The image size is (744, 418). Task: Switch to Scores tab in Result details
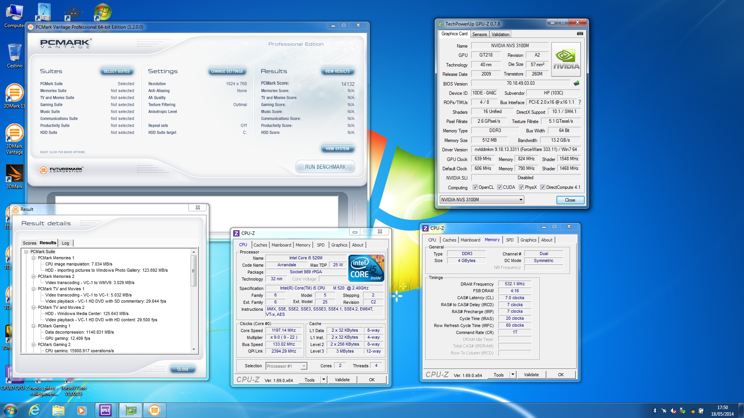pos(29,243)
